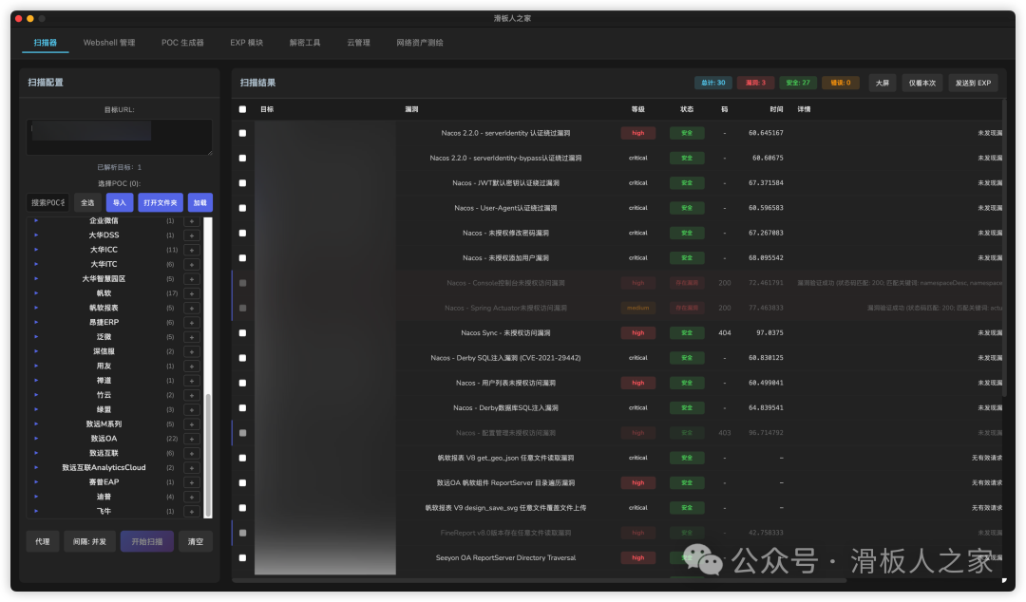The height and width of the screenshot is (602, 1026).
Task: Expand the 企业微信 tree node arrow
Action: [36, 220]
